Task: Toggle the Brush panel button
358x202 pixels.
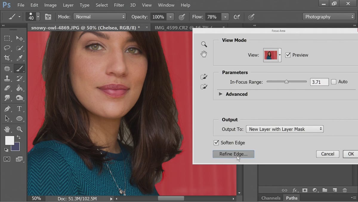Action: (x=48, y=17)
